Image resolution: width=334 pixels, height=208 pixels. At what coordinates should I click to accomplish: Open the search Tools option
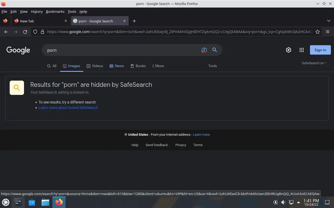212,66
